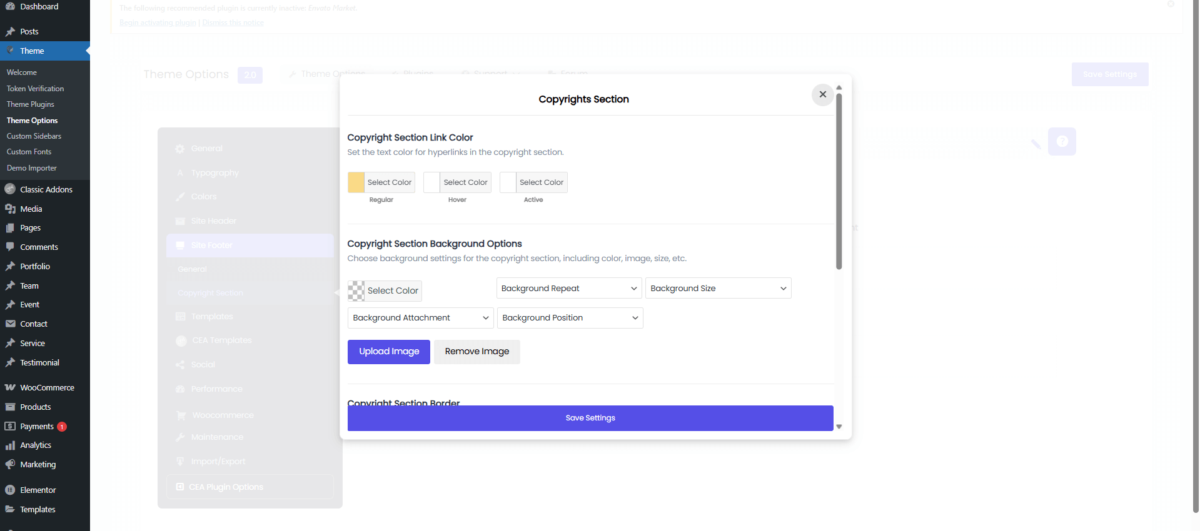Screen dimensions: 1200x531
Task: Click the Media icon in sidebar
Action: pyautogui.click(x=10, y=209)
